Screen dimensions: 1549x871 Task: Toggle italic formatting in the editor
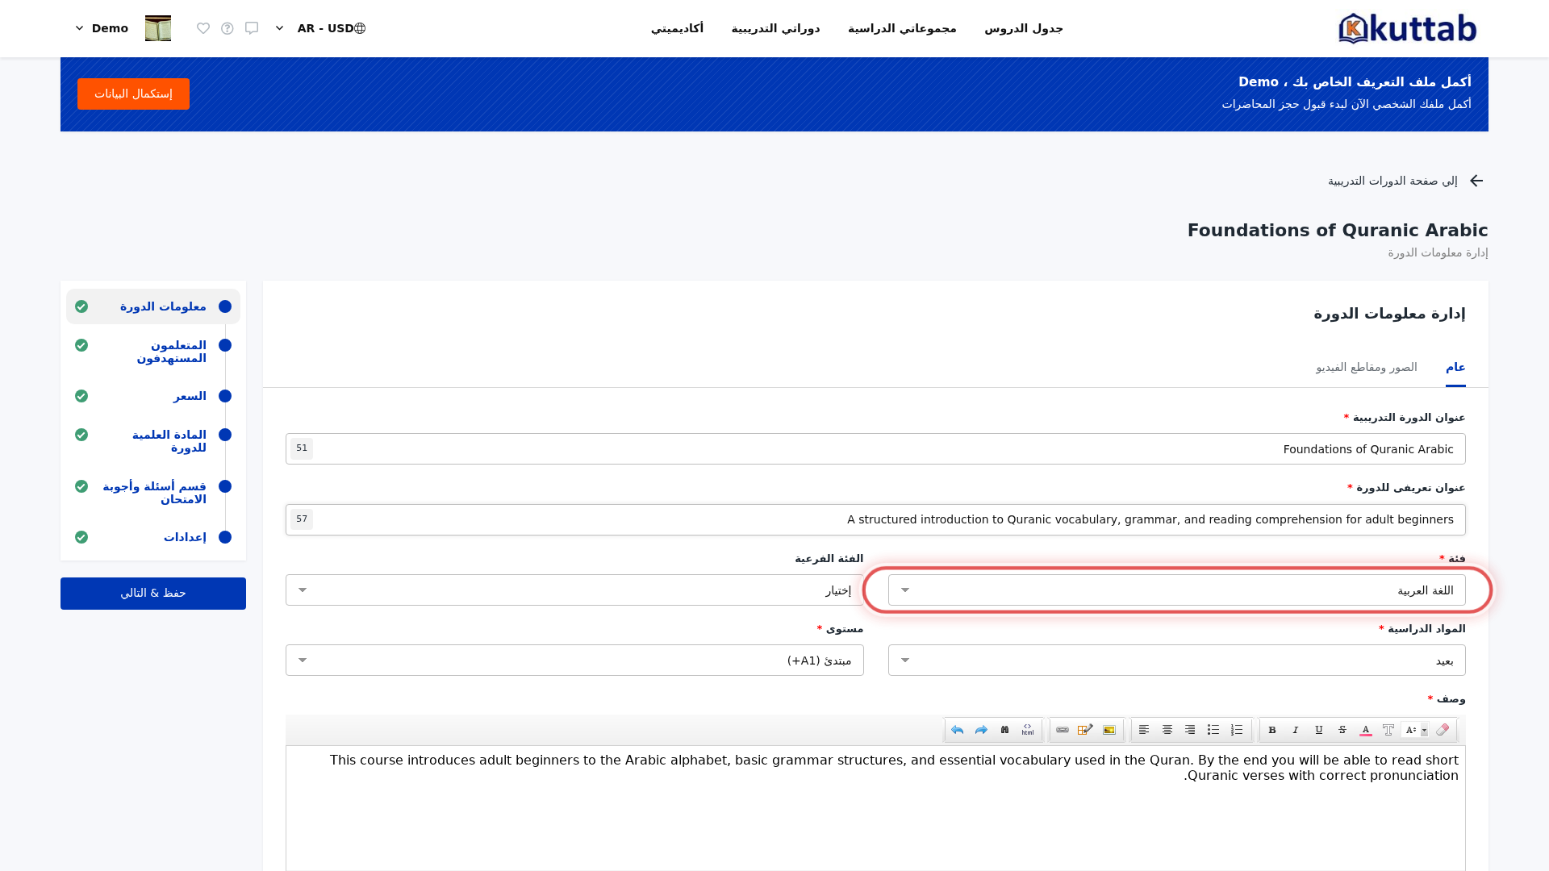1296,730
